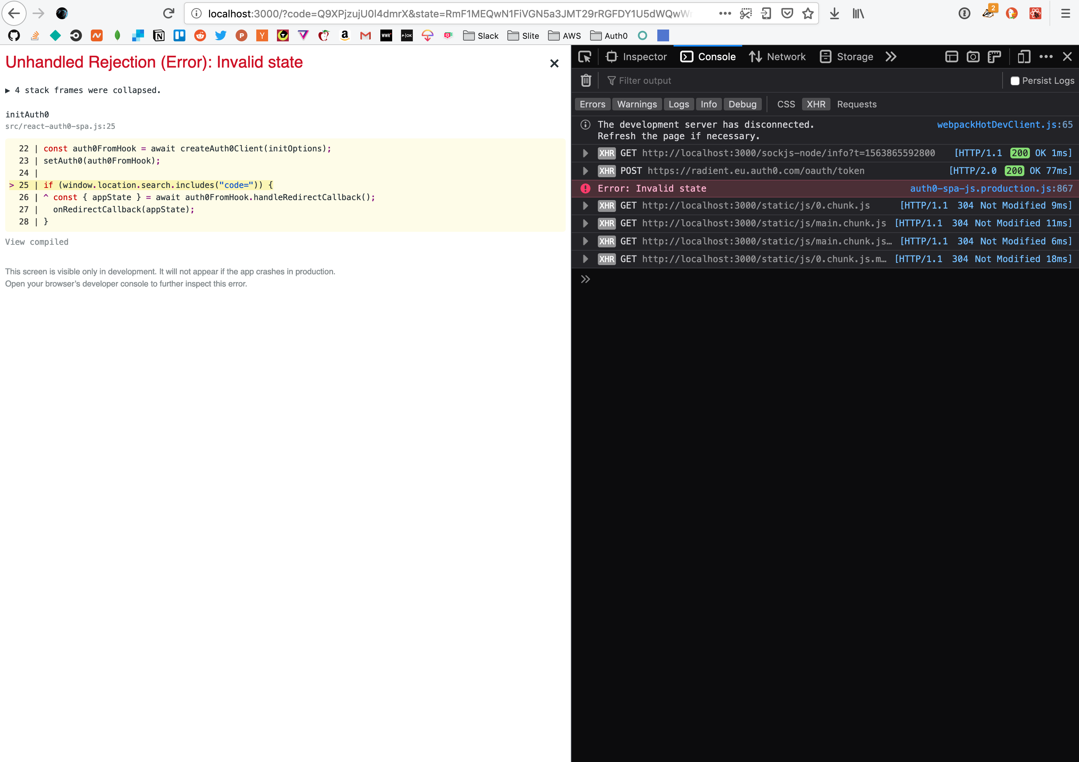Open Hacker News from the bookmarks bar
This screenshot has height=762, width=1079.
(x=262, y=35)
